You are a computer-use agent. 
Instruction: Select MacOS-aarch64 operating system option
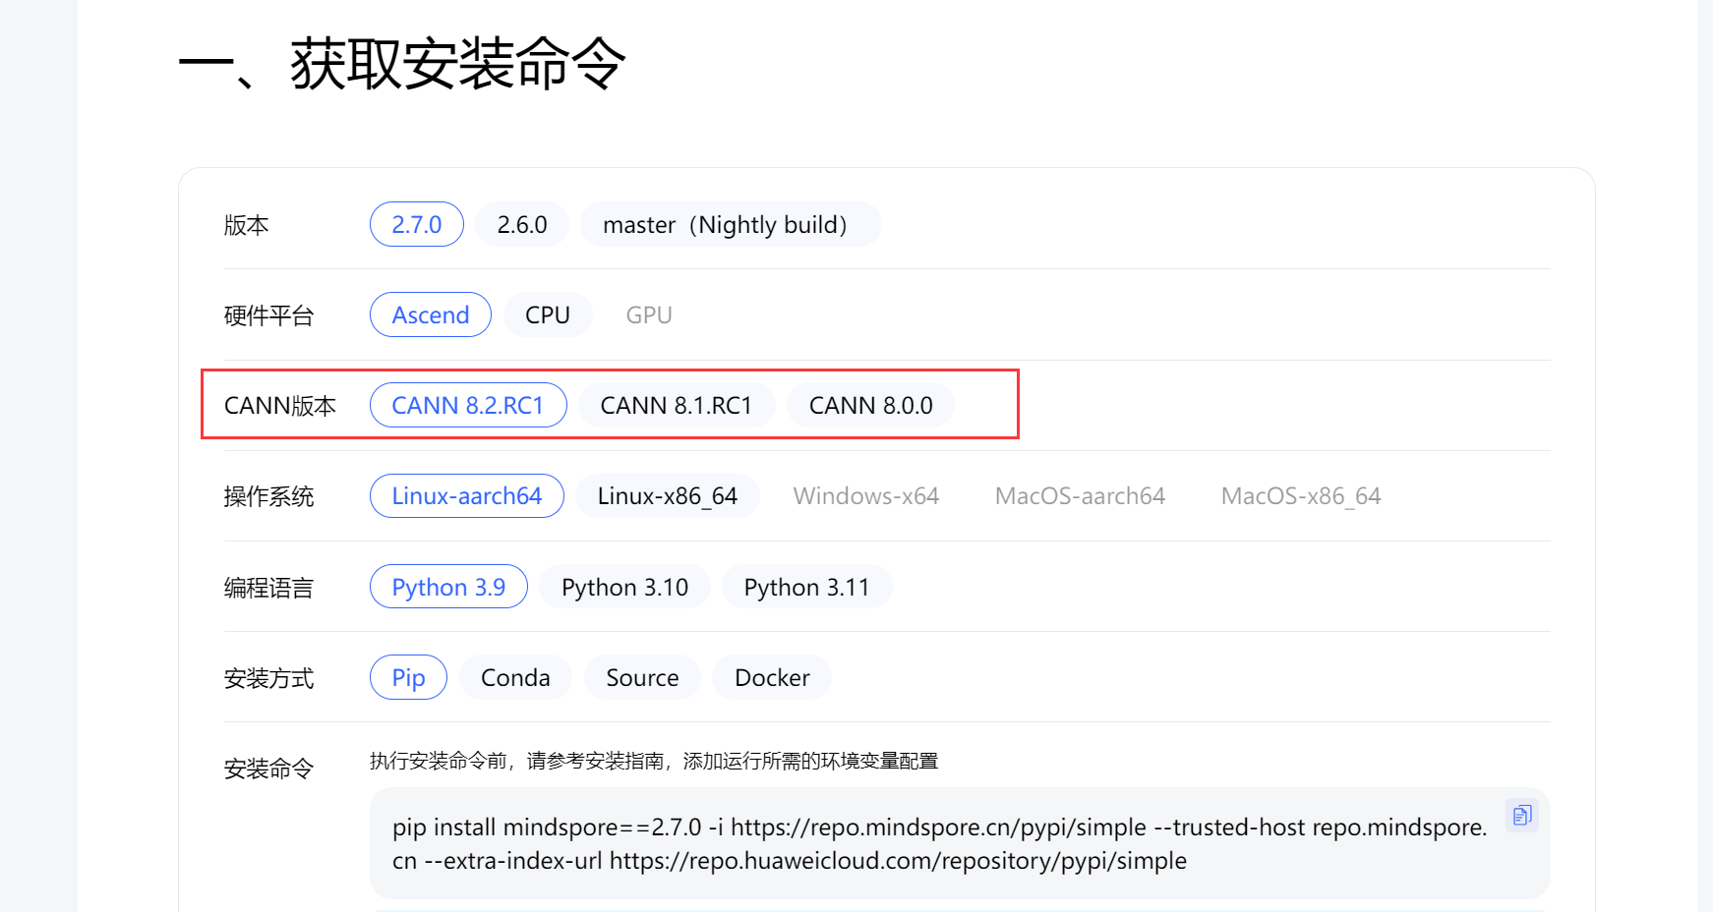pyautogui.click(x=1080, y=495)
